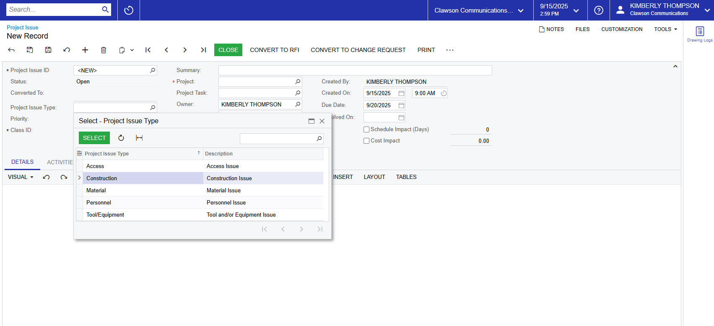714x326 pixels.
Task: Expand the VISUAL editor mode dropdown
Action: (21, 177)
